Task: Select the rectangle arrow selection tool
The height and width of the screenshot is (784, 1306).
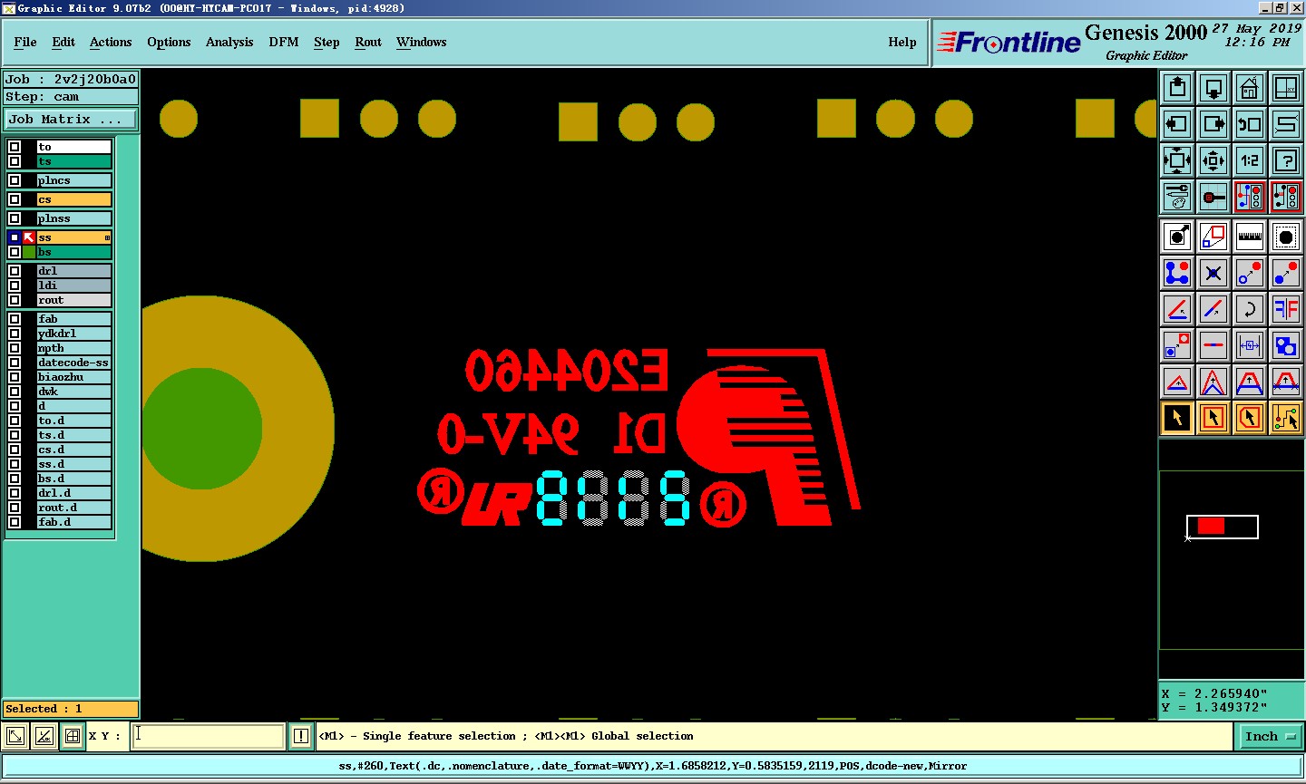Action: point(1213,418)
